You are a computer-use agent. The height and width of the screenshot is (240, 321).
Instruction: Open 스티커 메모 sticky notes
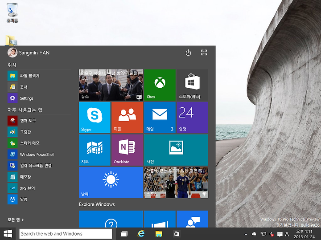tap(39, 143)
